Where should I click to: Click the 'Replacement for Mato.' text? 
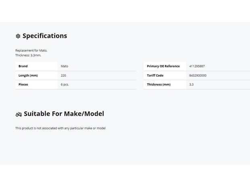tap(31, 50)
